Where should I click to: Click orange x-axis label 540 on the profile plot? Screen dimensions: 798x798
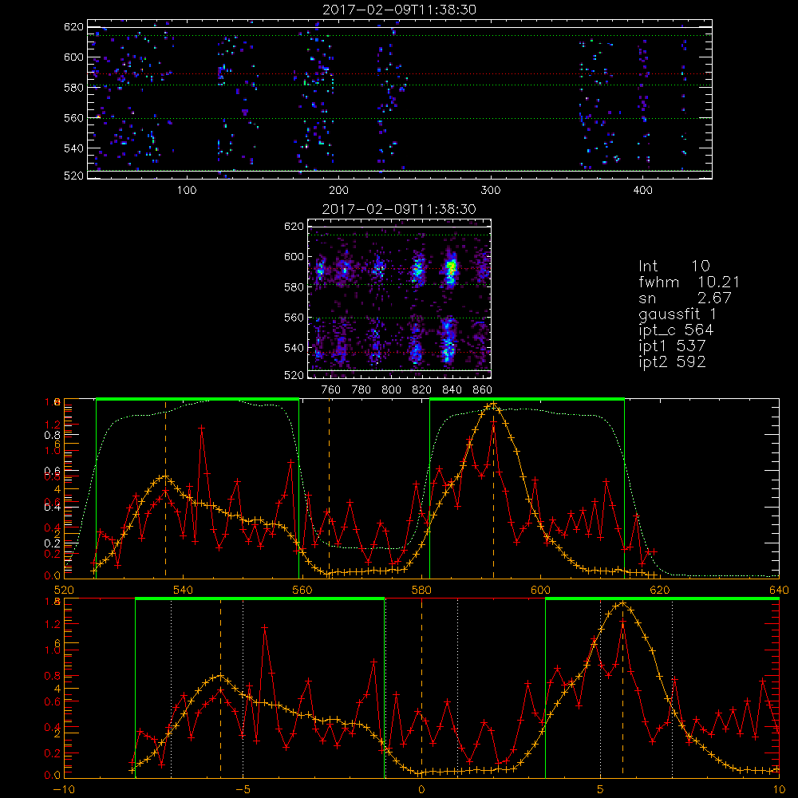184,591
